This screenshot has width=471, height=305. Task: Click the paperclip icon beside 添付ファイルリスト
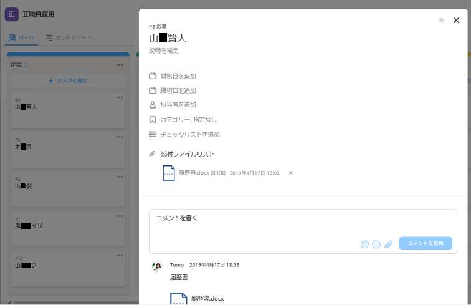click(152, 153)
